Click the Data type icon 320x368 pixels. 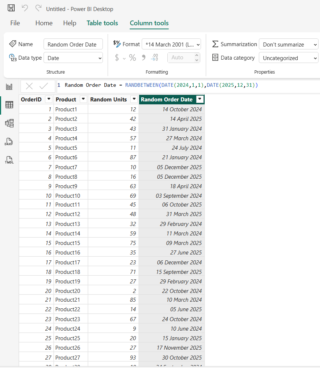pos(13,58)
